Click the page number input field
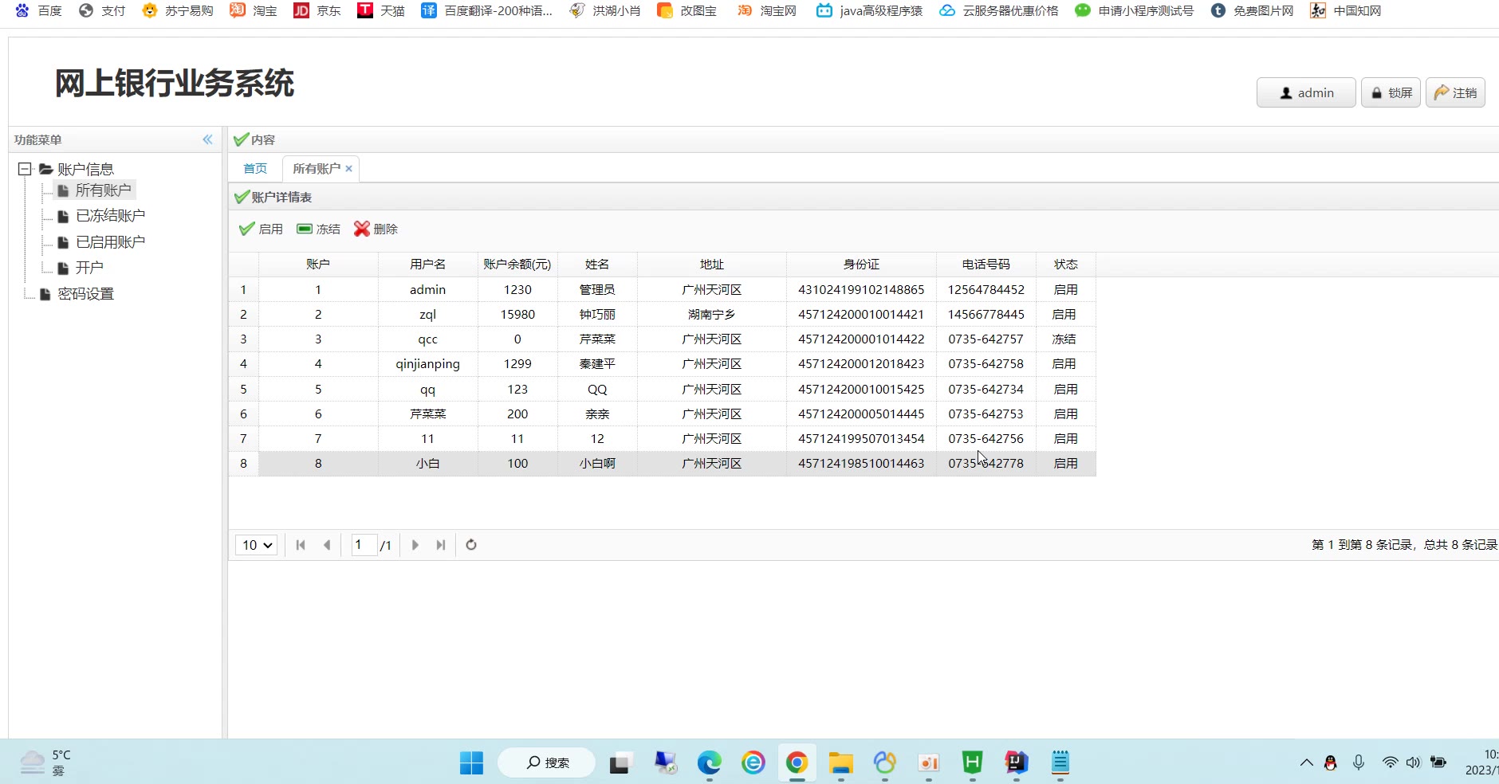 [364, 545]
